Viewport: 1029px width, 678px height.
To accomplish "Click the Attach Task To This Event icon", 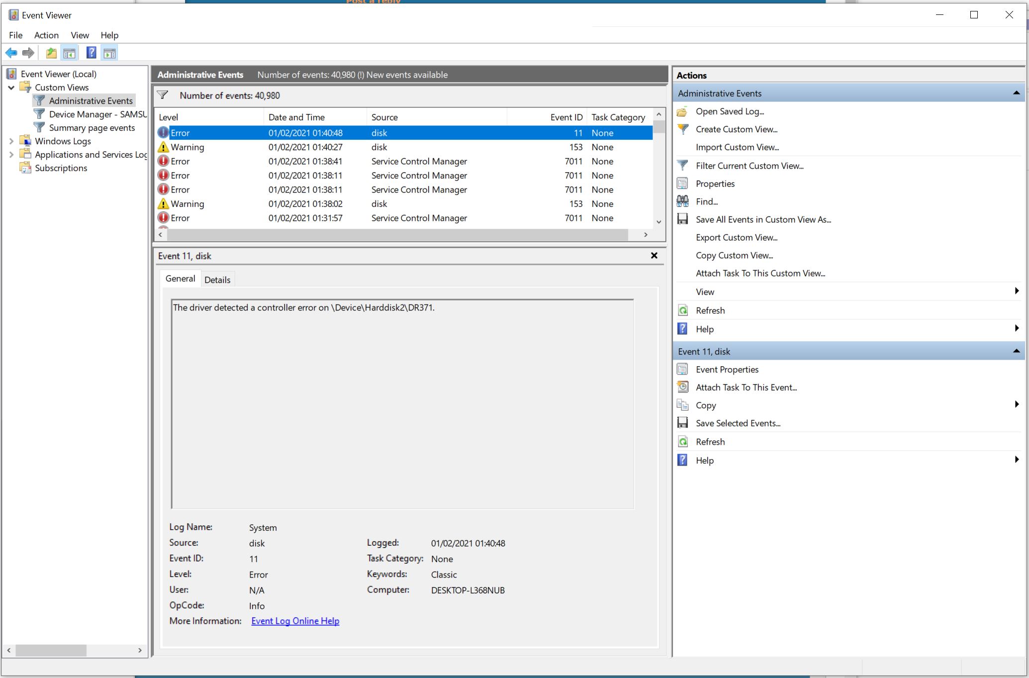I will coord(682,387).
